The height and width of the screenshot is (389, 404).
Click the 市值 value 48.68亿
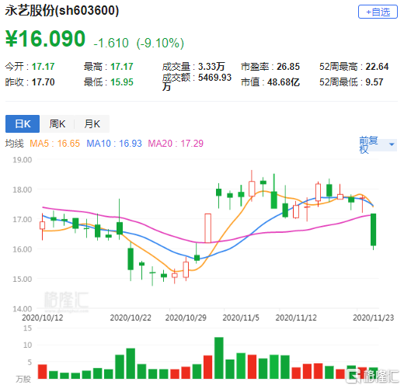[284, 82]
